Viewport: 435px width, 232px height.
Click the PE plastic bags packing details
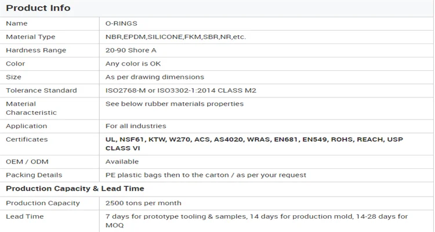(205, 175)
